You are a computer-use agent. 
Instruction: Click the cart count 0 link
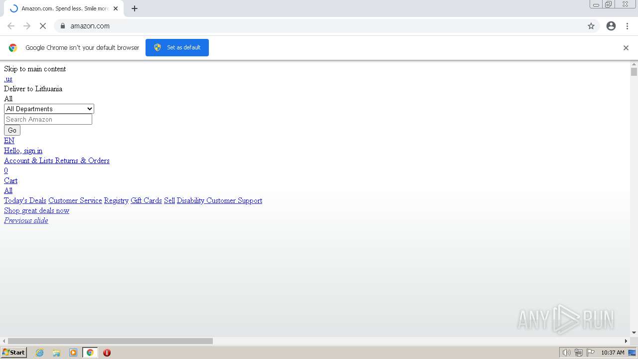6,171
